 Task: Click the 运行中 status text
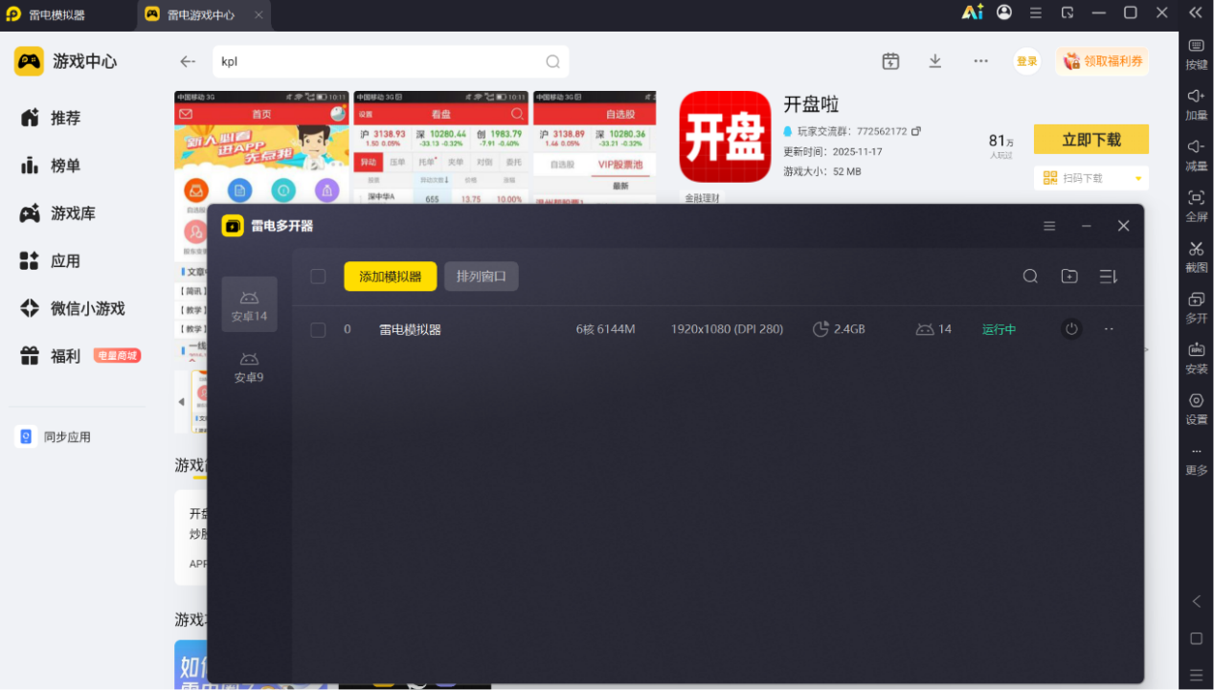[x=999, y=329]
